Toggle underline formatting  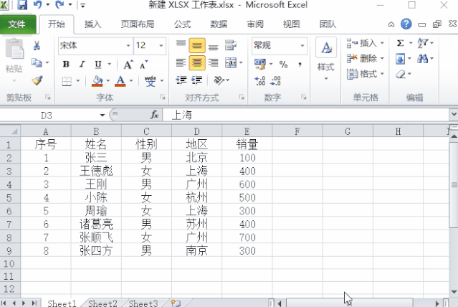click(98, 64)
